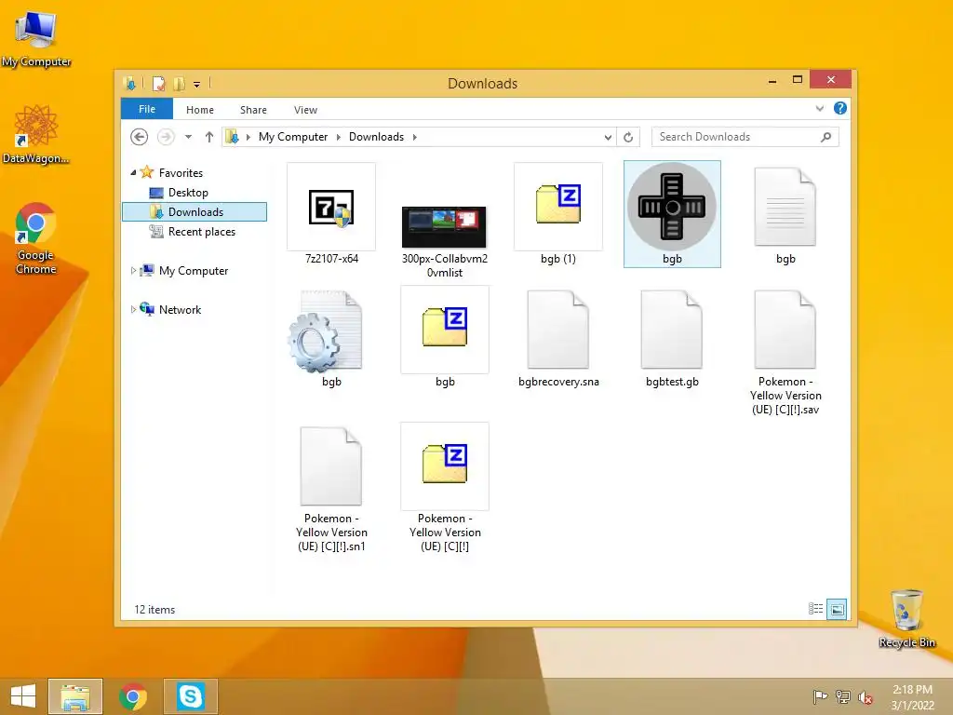Open network status tray icon
The width and height of the screenshot is (953, 715).
pyautogui.click(x=842, y=696)
